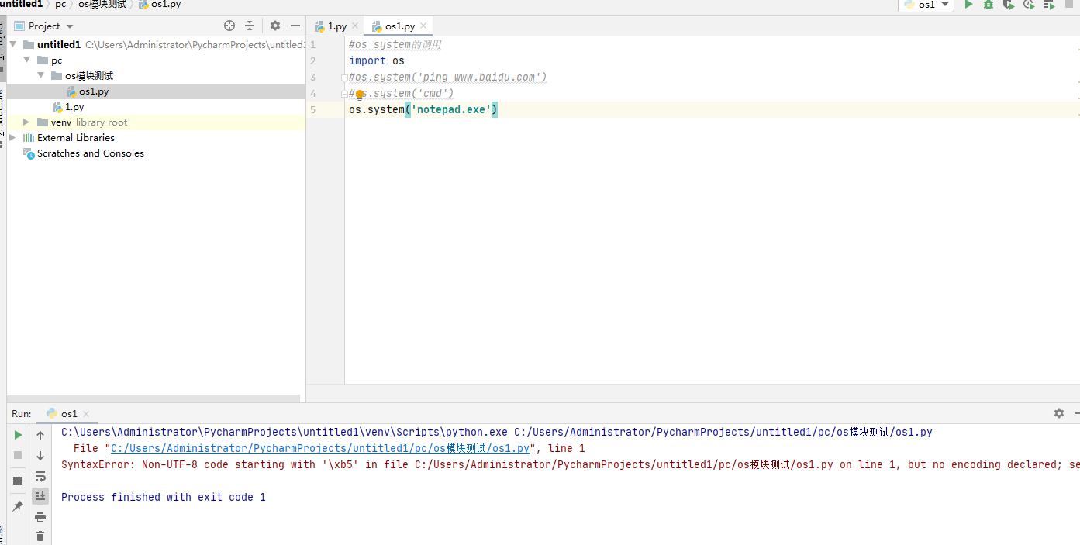The width and height of the screenshot is (1080, 545).
Task: Clear console with trash icon
Action: click(x=40, y=536)
